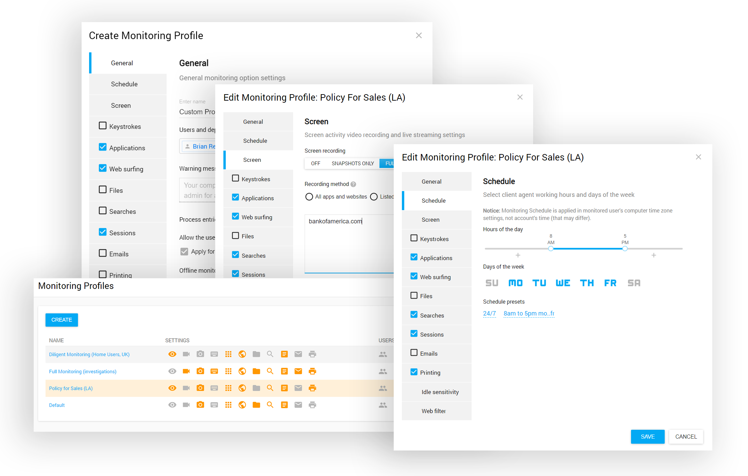
Task: Click video camera icon in Full Monitoring row
Action: [x=186, y=371]
